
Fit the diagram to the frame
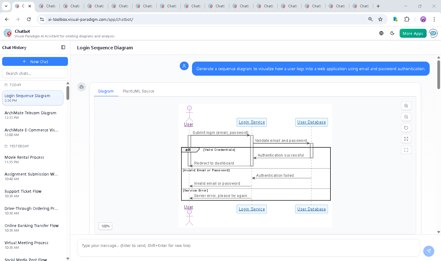[406, 150]
